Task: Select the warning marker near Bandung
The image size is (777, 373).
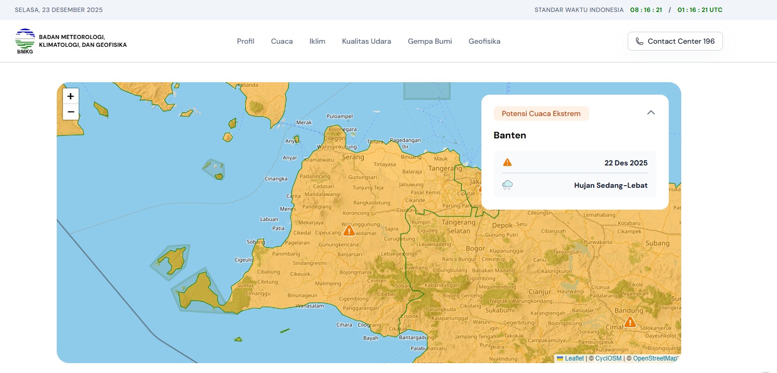Action: click(630, 322)
